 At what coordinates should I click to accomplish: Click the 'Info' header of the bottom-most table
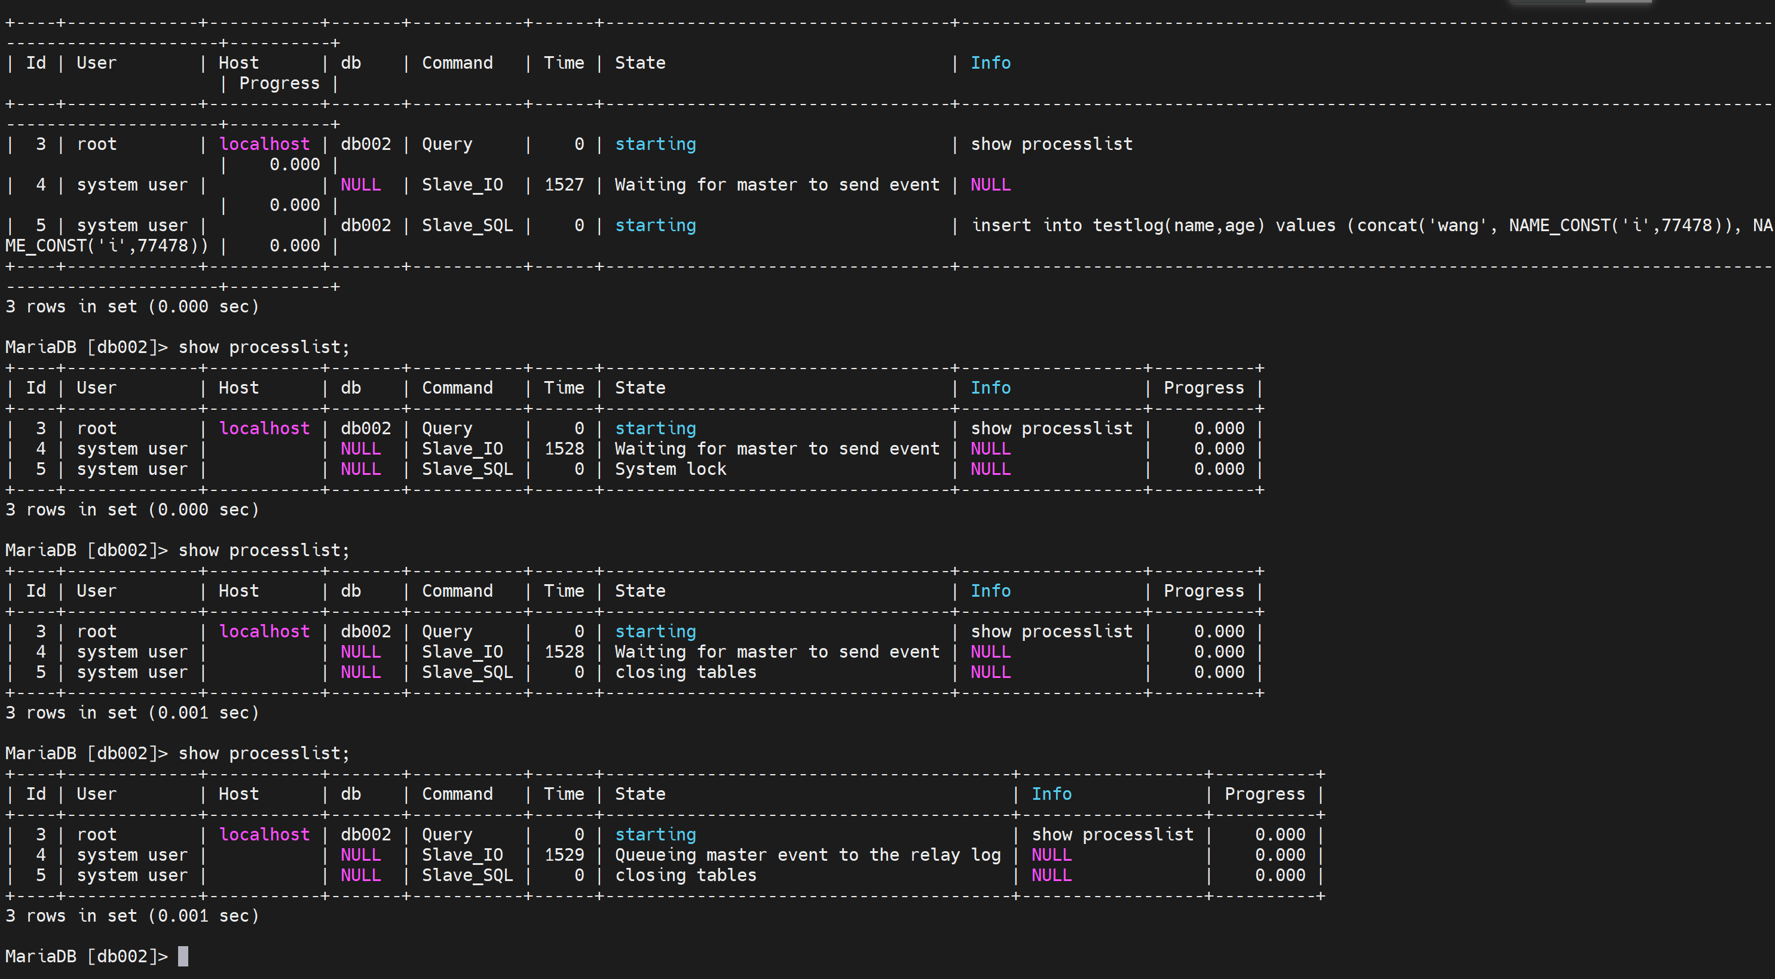coord(1051,794)
